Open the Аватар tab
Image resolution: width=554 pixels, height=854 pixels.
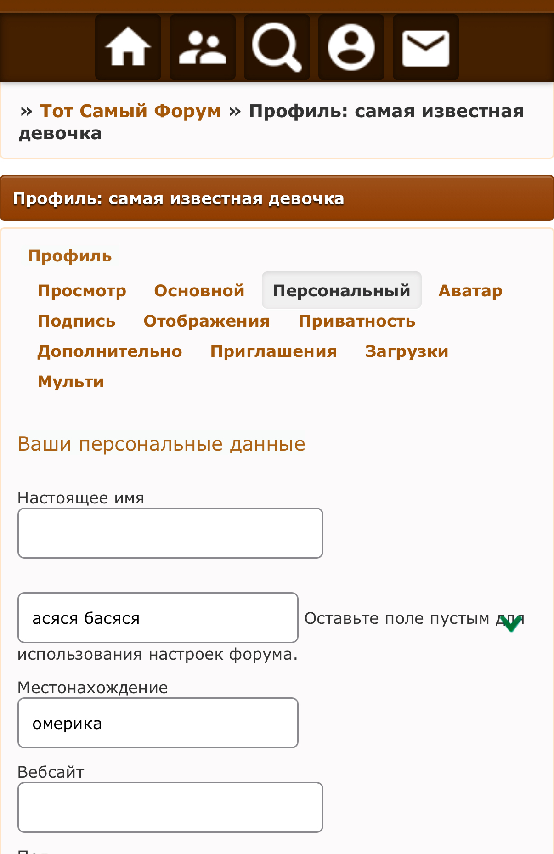(x=470, y=290)
